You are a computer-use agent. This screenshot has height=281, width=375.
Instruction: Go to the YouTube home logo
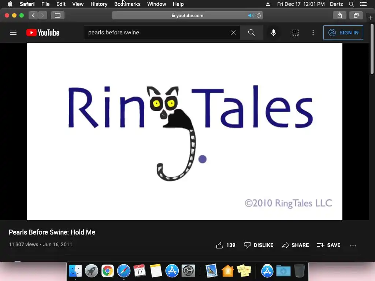point(43,33)
